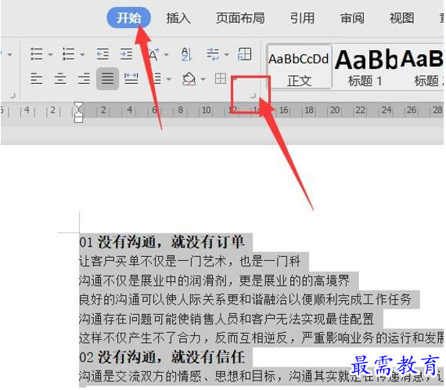Click heading 01 没有沟通，就没有订单

click(162, 242)
